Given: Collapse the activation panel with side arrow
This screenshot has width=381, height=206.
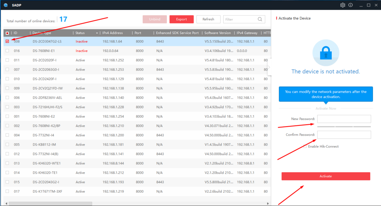Looking at the screenshot, I should coord(269,67).
